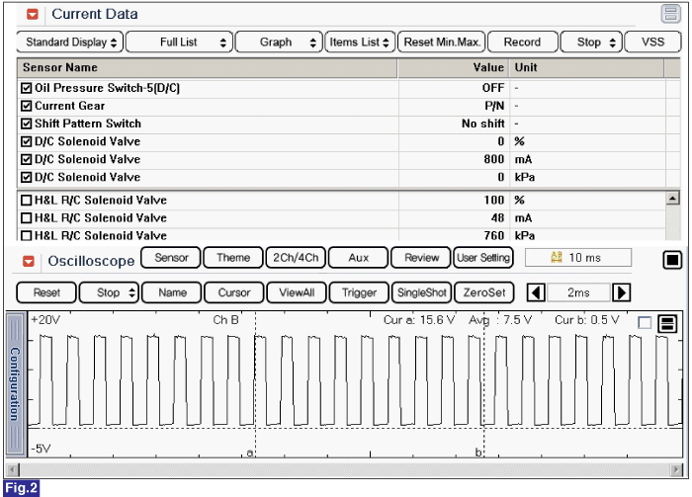Click the left arrow time-base button
The width and height of the screenshot is (692, 497).
(x=536, y=292)
